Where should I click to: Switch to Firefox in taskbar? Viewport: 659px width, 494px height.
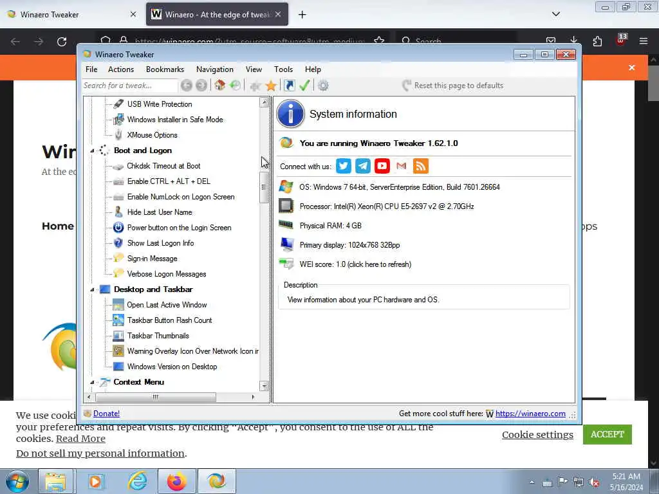[177, 481]
